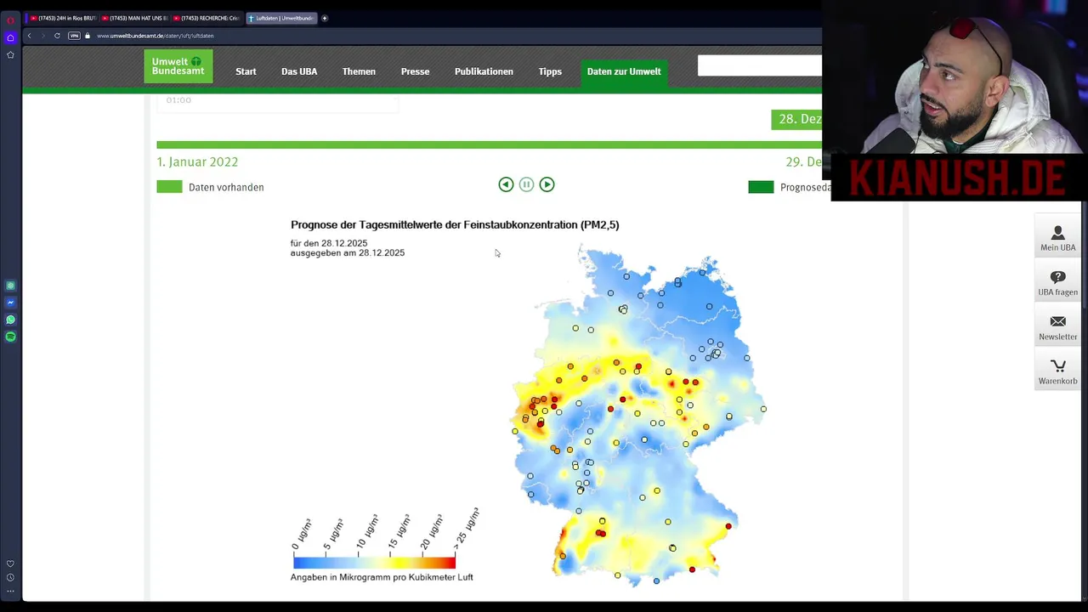Switch to '24H in Rios' YouTube tab

(62, 18)
